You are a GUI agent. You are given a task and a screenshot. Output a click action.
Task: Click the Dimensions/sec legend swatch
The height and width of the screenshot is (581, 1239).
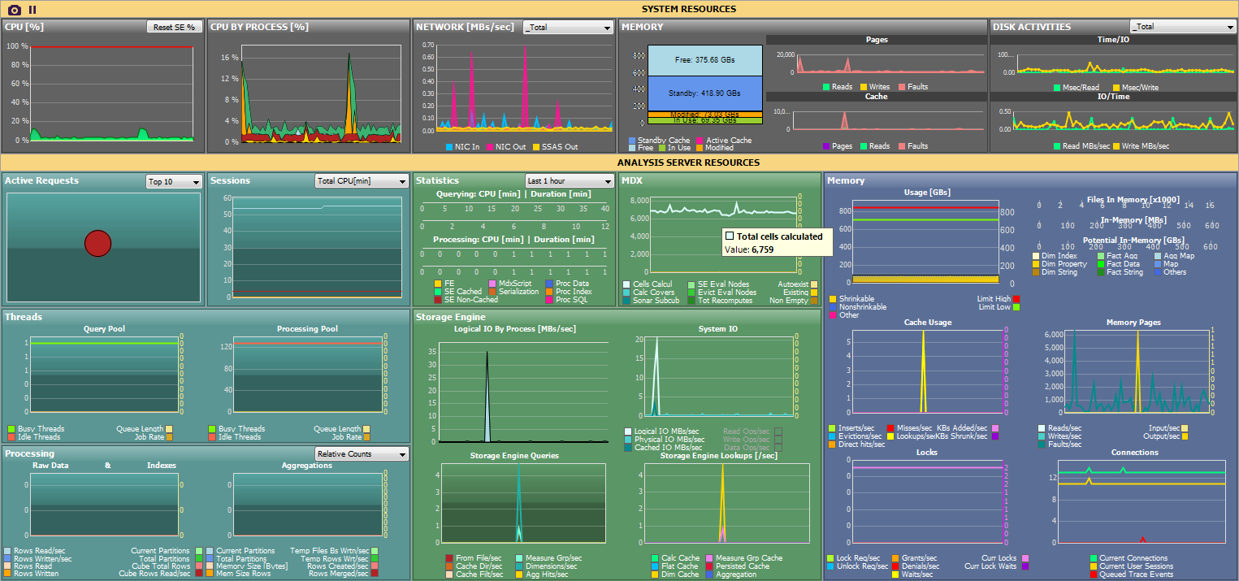(x=519, y=566)
